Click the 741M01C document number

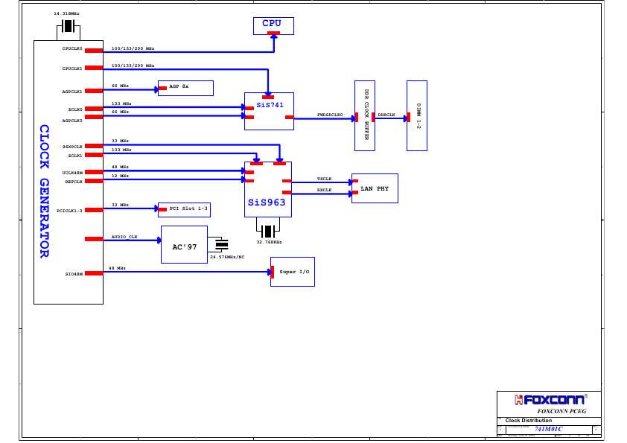[549, 429]
